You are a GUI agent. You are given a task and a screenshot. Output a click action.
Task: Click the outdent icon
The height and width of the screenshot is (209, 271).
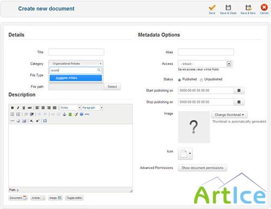pos(26,115)
